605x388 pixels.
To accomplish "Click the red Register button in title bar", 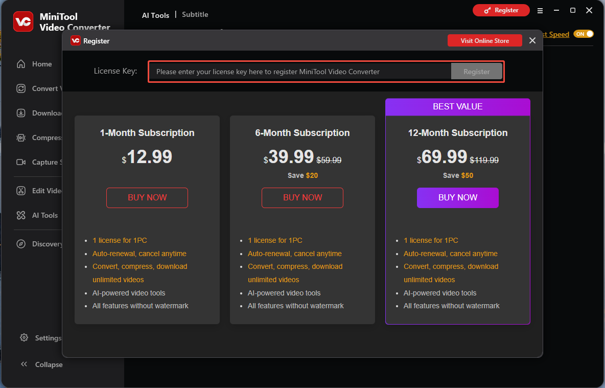I will tap(501, 10).
